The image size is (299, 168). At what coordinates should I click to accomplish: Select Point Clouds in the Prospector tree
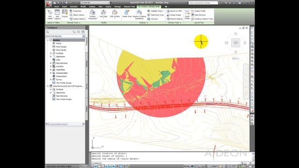pos(61,50)
